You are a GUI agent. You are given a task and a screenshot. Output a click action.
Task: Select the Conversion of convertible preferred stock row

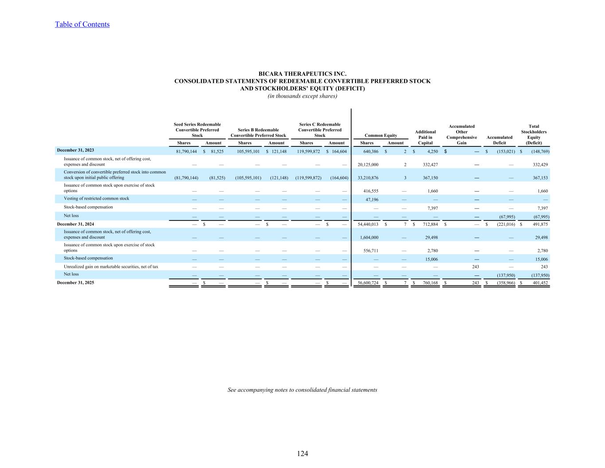(x=115, y=175)
